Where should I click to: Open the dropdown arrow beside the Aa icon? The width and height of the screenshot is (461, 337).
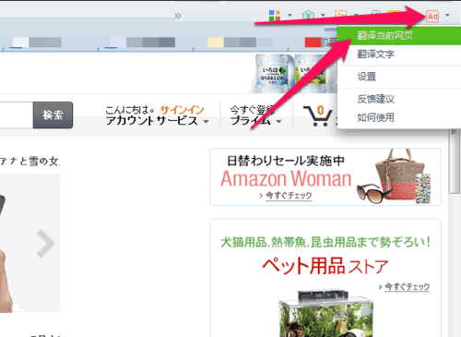point(447,15)
